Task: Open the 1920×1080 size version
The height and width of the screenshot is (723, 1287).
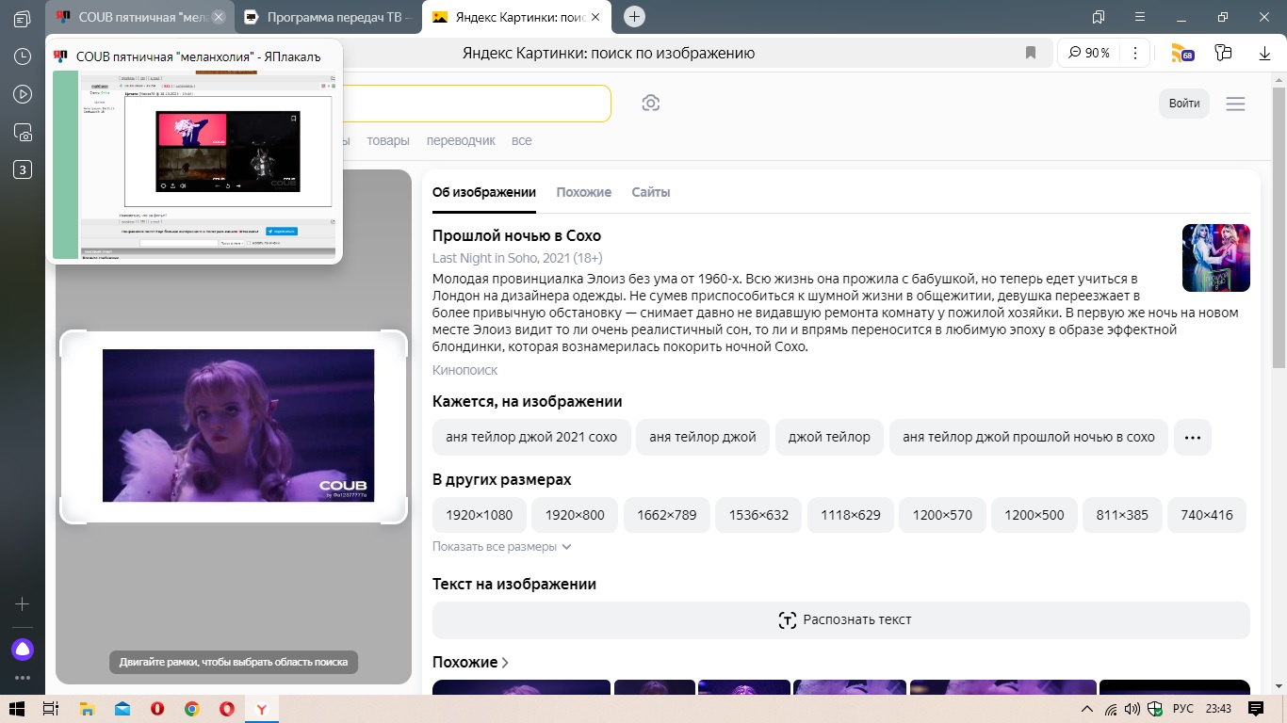Action: tap(480, 515)
